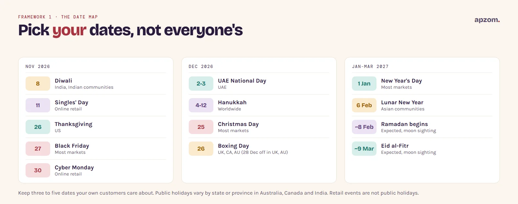518x204 pixels.
Task: Select the ~9 Mar badge
Action: [364, 149]
